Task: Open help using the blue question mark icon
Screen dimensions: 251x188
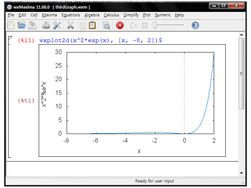Action: (x=195, y=25)
